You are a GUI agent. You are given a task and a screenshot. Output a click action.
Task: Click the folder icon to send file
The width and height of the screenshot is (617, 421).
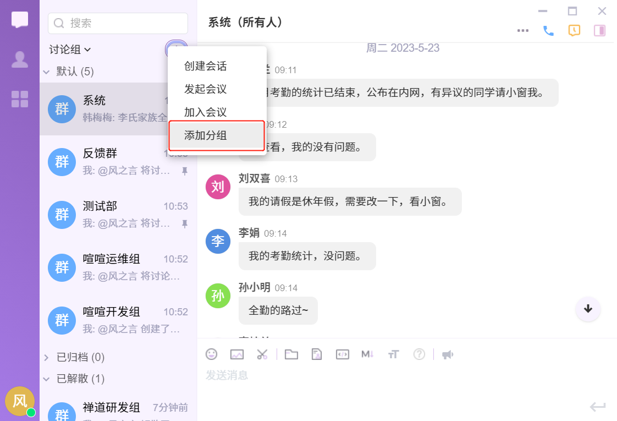(x=291, y=354)
